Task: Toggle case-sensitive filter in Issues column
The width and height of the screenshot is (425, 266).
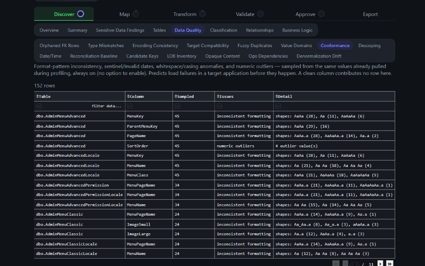Action: click(219, 106)
